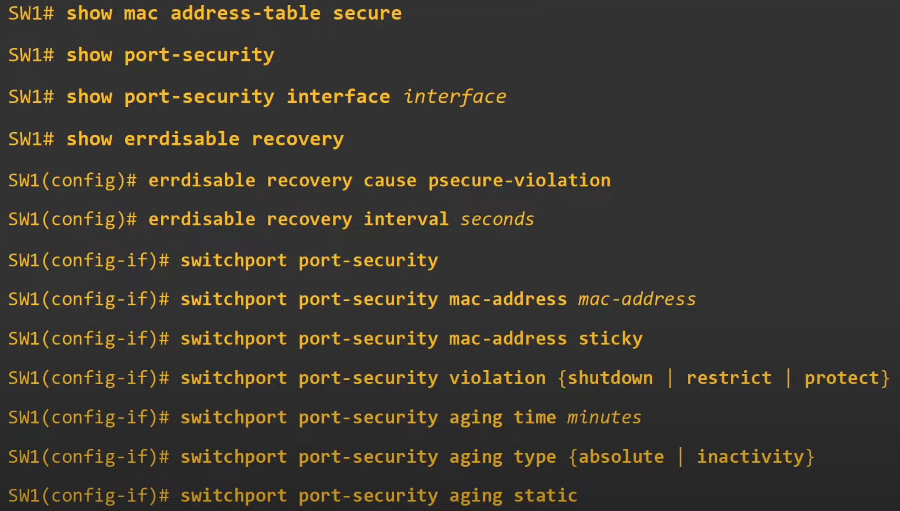Image resolution: width=900 pixels, height=511 pixels.
Task: Click the 'psecure-violation' keyword
Action: click(519, 180)
